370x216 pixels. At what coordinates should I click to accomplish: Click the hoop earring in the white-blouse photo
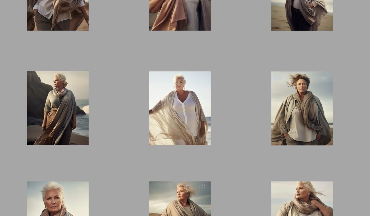pos(175,89)
